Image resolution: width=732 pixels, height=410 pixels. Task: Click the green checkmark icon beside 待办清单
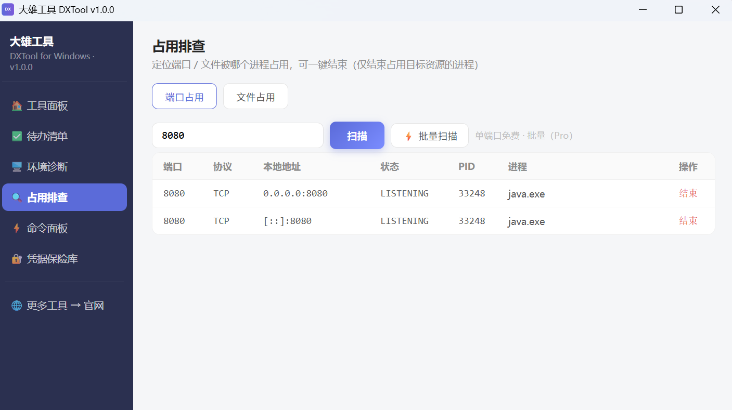point(17,137)
